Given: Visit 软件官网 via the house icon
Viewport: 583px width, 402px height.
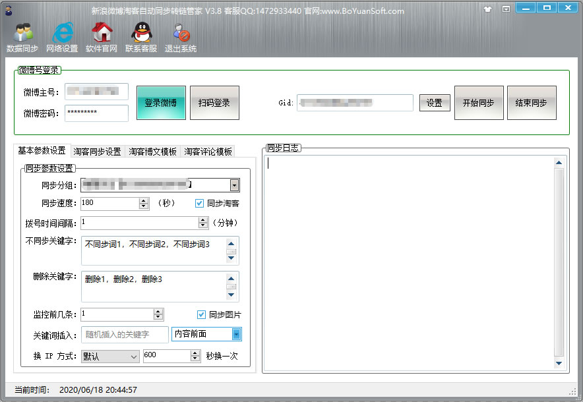Looking at the screenshot, I should pos(102,38).
